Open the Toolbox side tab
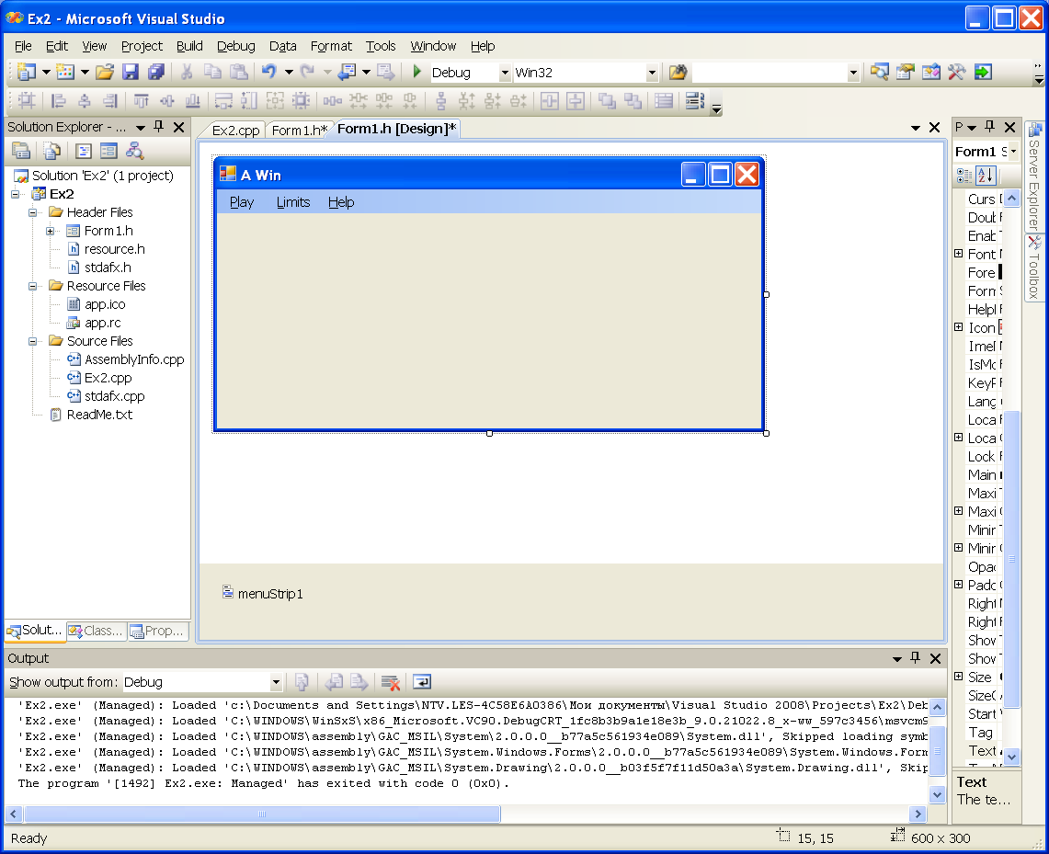This screenshot has width=1049, height=854. [1035, 268]
